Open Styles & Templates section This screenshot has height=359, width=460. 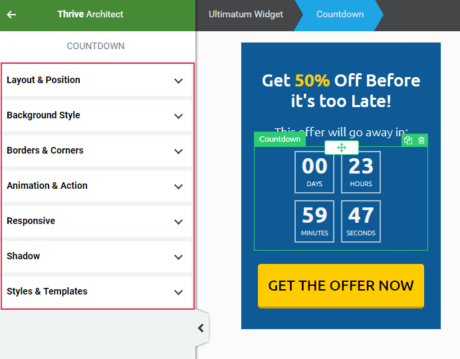[97, 291]
